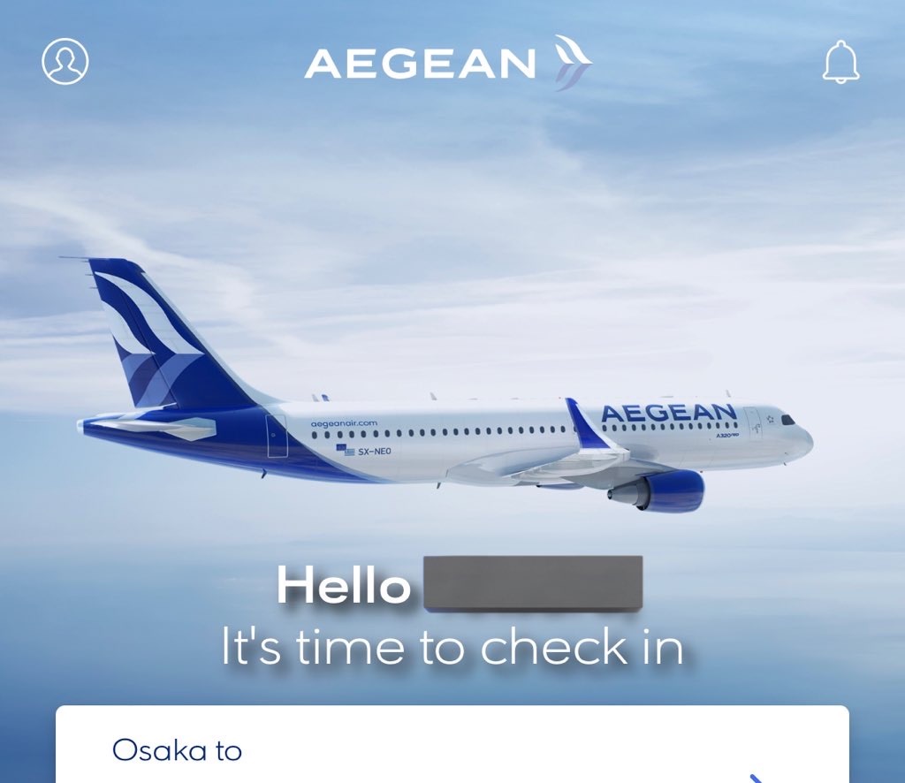Tap the aegeanair.com text on the aircraft
The width and height of the screenshot is (905, 783).
(x=344, y=423)
